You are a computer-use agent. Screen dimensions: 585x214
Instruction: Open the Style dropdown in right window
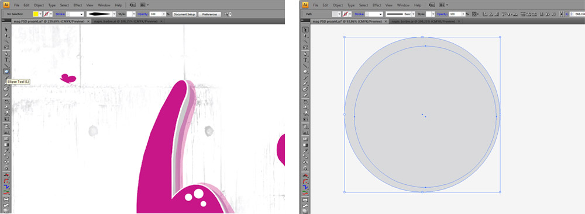(433, 14)
